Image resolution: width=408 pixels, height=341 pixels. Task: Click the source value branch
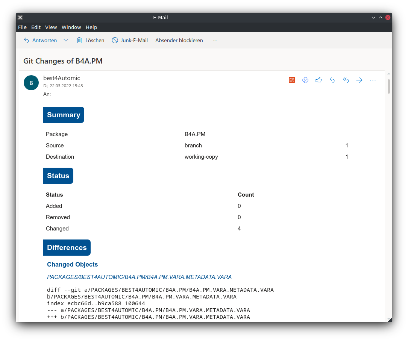tap(193, 145)
